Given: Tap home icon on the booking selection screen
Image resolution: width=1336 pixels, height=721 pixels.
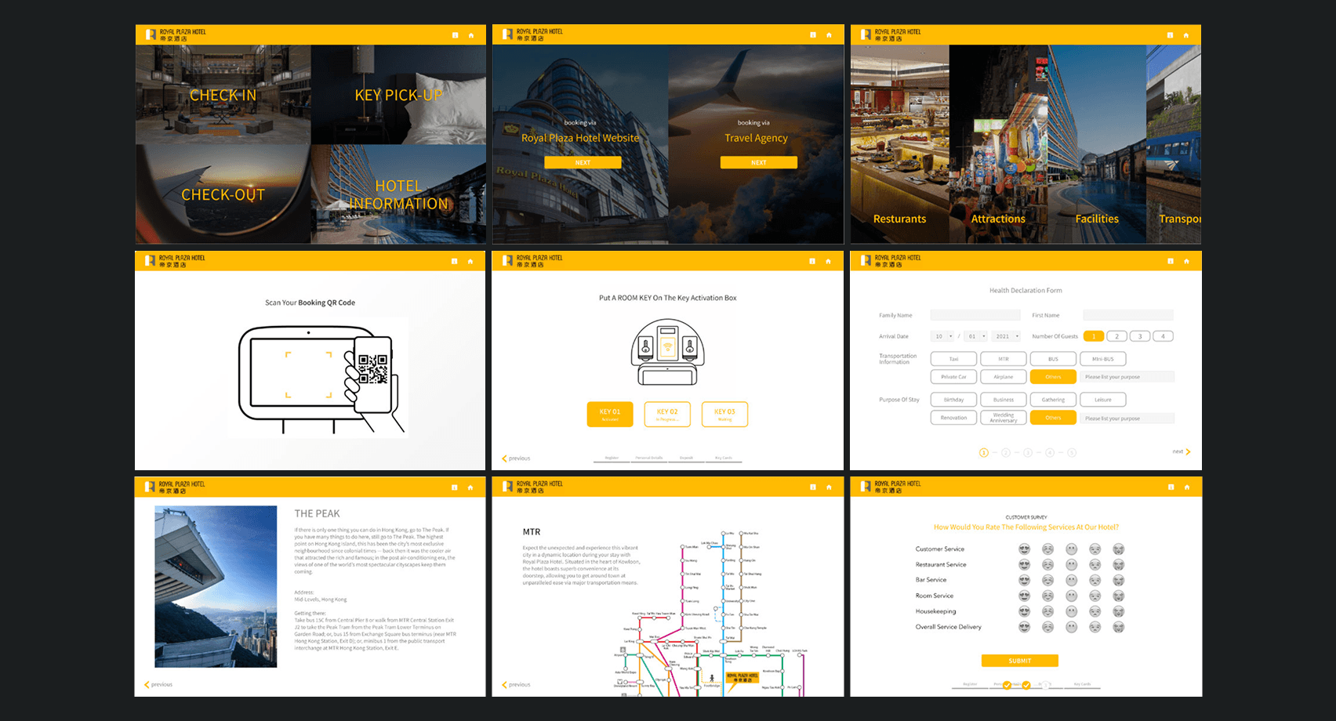Looking at the screenshot, I should (x=829, y=35).
